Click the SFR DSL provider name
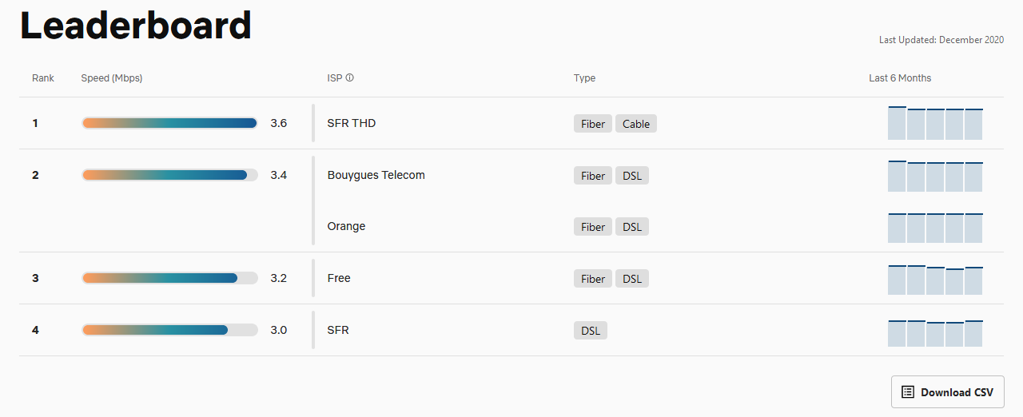This screenshot has height=417, width=1023. pos(338,330)
